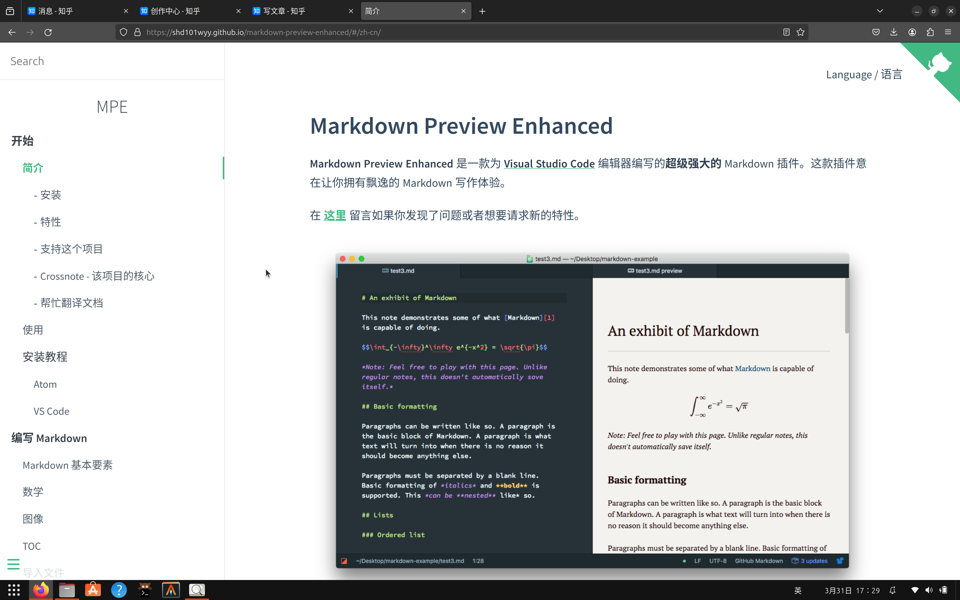
Task: Open the Firefox account icon
Action: pyautogui.click(x=912, y=32)
